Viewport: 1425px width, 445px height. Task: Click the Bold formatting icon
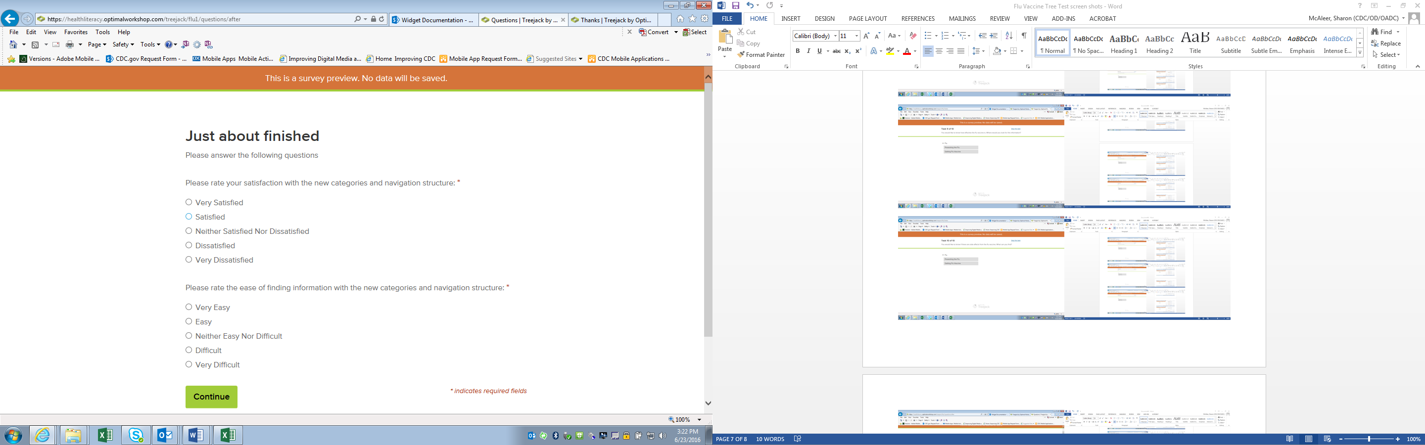pos(798,51)
